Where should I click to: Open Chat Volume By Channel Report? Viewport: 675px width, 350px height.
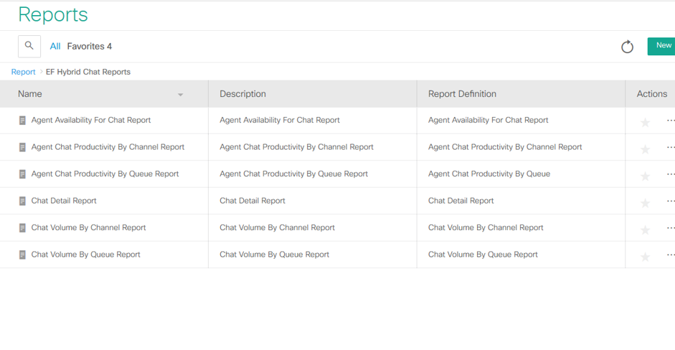pyautogui.click(x=88, y=228)
